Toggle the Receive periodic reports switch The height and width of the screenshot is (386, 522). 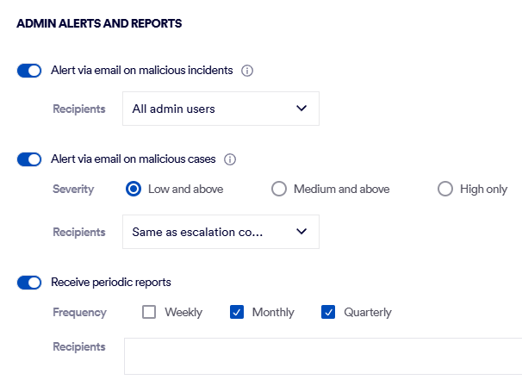point(29,282)
